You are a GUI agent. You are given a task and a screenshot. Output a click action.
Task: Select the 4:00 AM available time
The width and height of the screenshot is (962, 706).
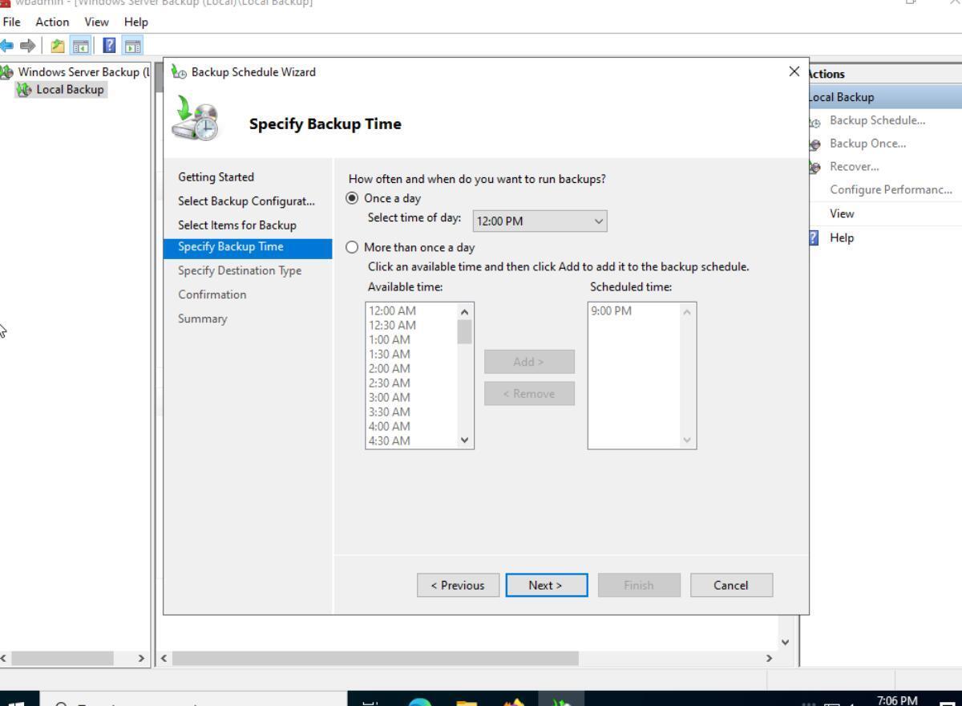pyautogui.click(x=390, y=426)
